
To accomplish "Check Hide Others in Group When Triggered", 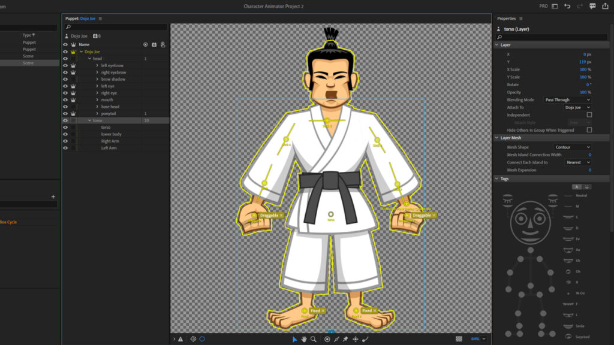I will pos(589,130).
